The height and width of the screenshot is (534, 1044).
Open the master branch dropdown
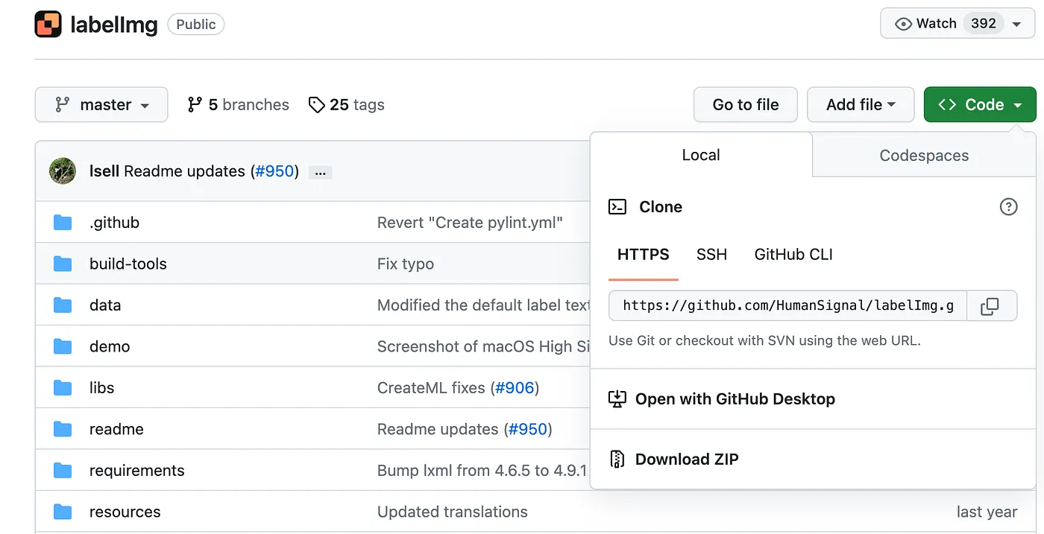[x=101, y=105]
